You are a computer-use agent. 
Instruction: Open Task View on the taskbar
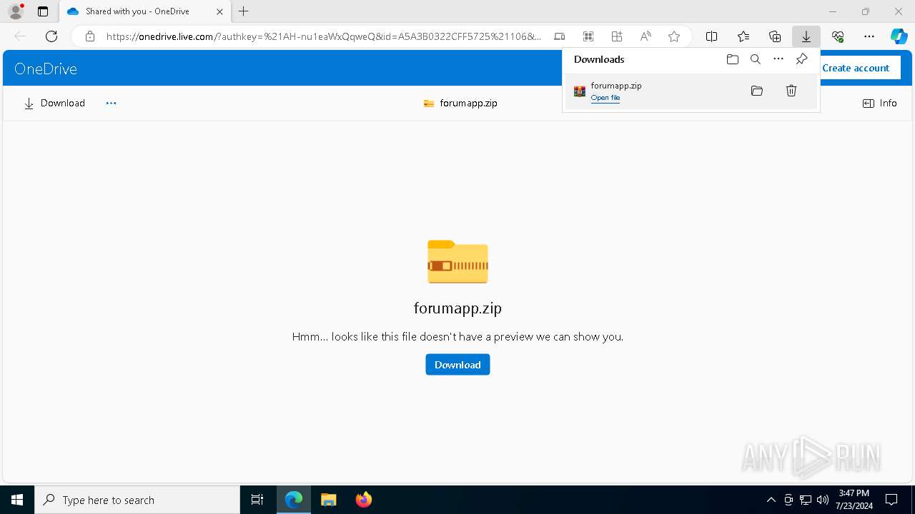(x=257, y=500)
